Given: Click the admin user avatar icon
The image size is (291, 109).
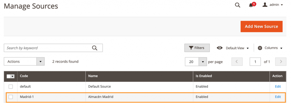Looking at the screenshot, I should coord(265,5).
